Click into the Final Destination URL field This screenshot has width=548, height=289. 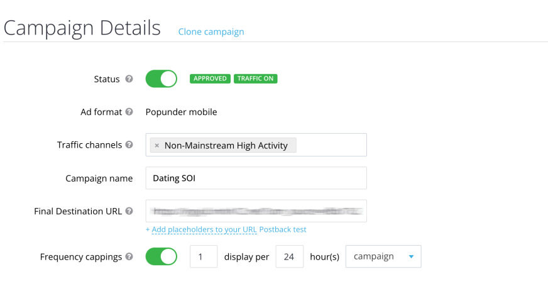pyautogui.click(x=256, y=210)
